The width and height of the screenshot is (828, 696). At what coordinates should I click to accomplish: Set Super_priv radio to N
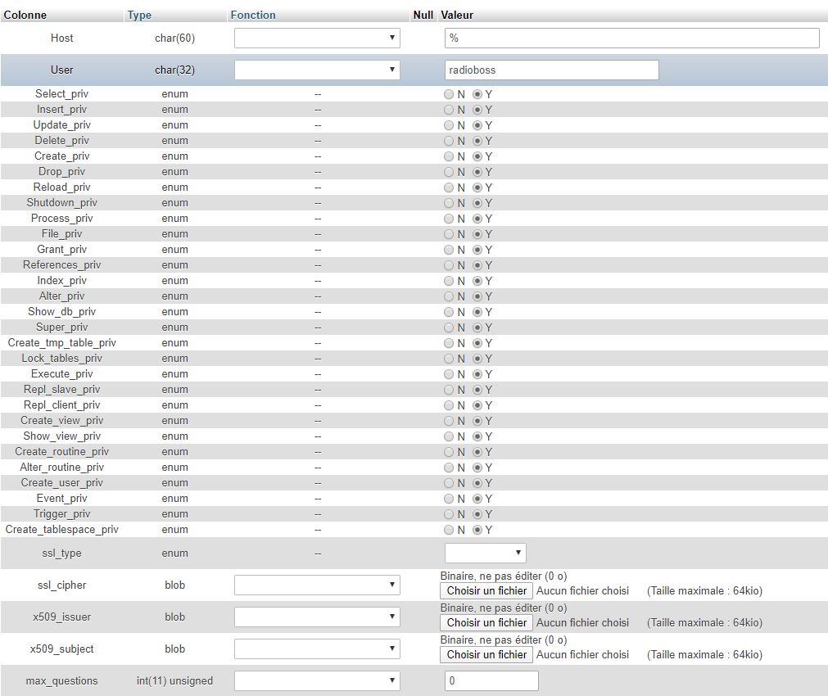point(449,328)
